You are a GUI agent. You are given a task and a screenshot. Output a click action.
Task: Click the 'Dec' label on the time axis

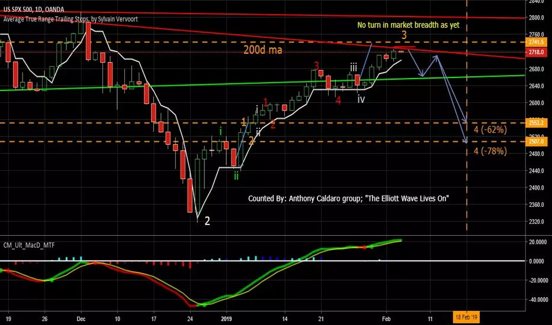pos(81,319)
